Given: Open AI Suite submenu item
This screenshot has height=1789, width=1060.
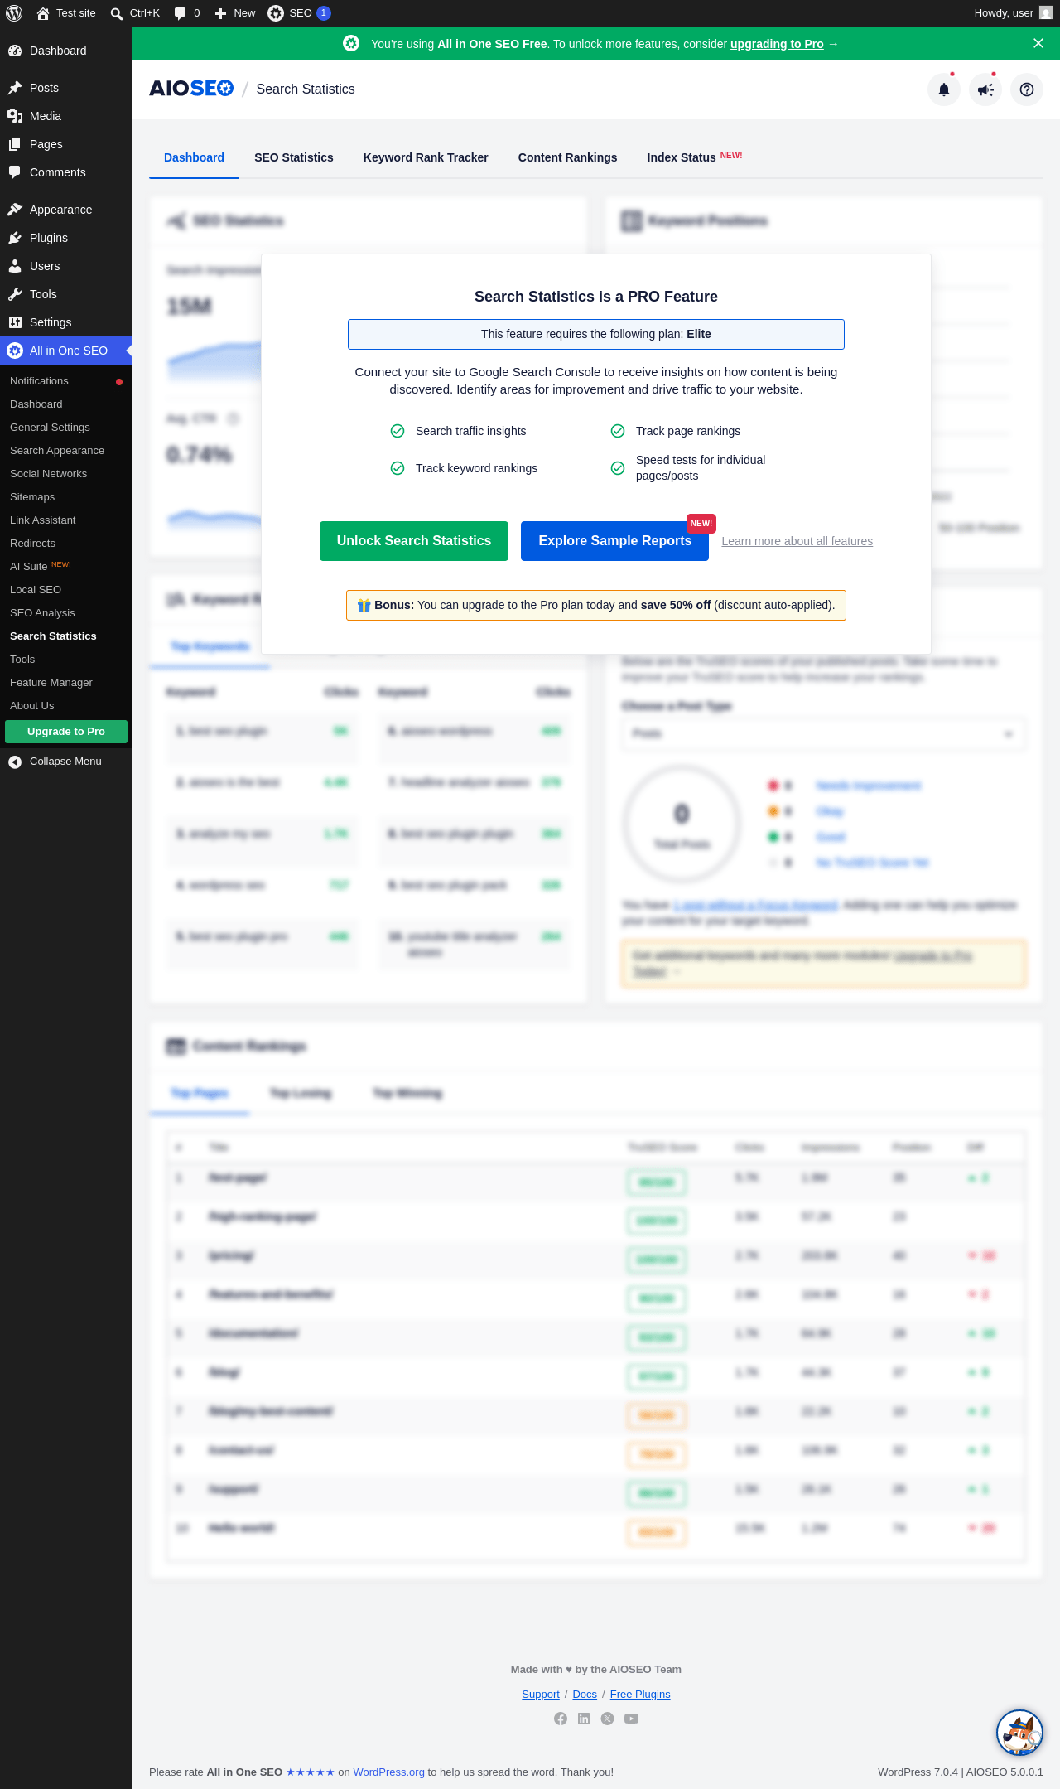Looking at the screenshot, I should (66, 567).
